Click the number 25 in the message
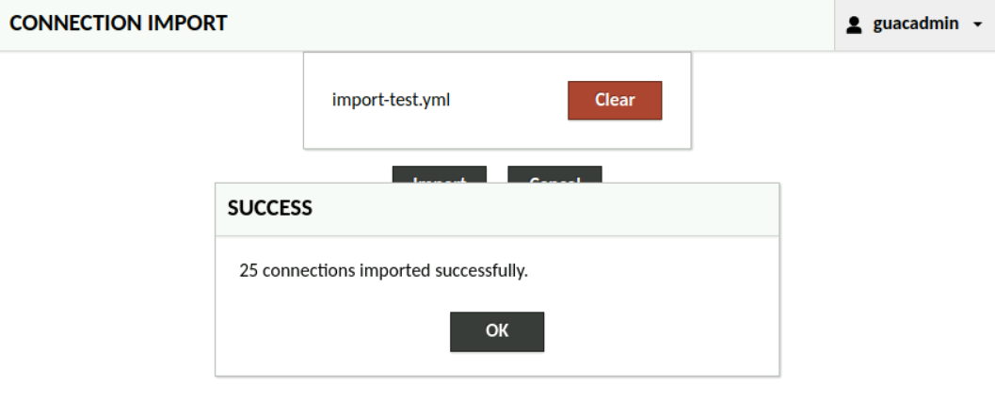Image resolution: width=995 pixels, height=418 pixels. coord(249,270)
